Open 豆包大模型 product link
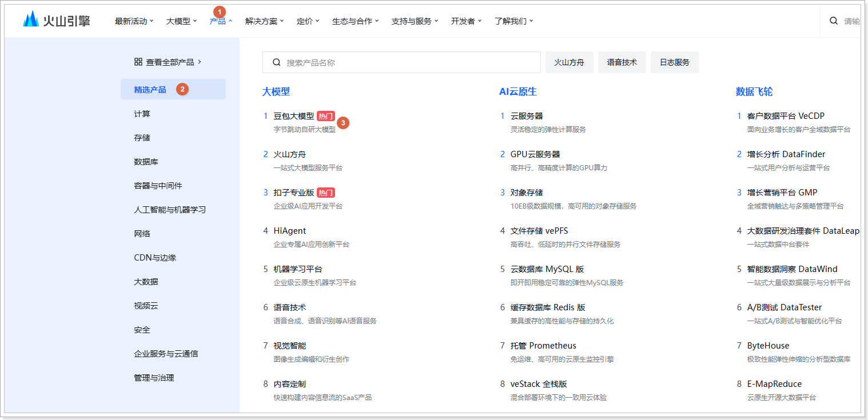 pos(294,116)
